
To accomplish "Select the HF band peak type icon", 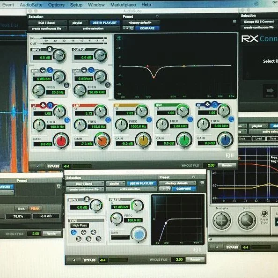I will pos(207,104).
